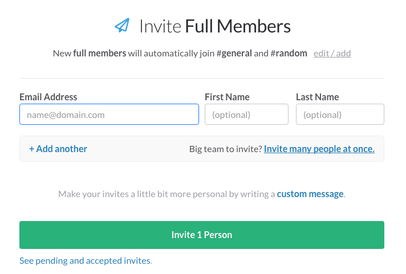Open Invite many people at once

pos(319,149)
